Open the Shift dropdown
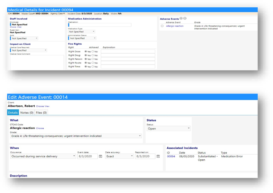Image resolution: width=273 pixels, height=193 pixels. [x=24, y=38]
